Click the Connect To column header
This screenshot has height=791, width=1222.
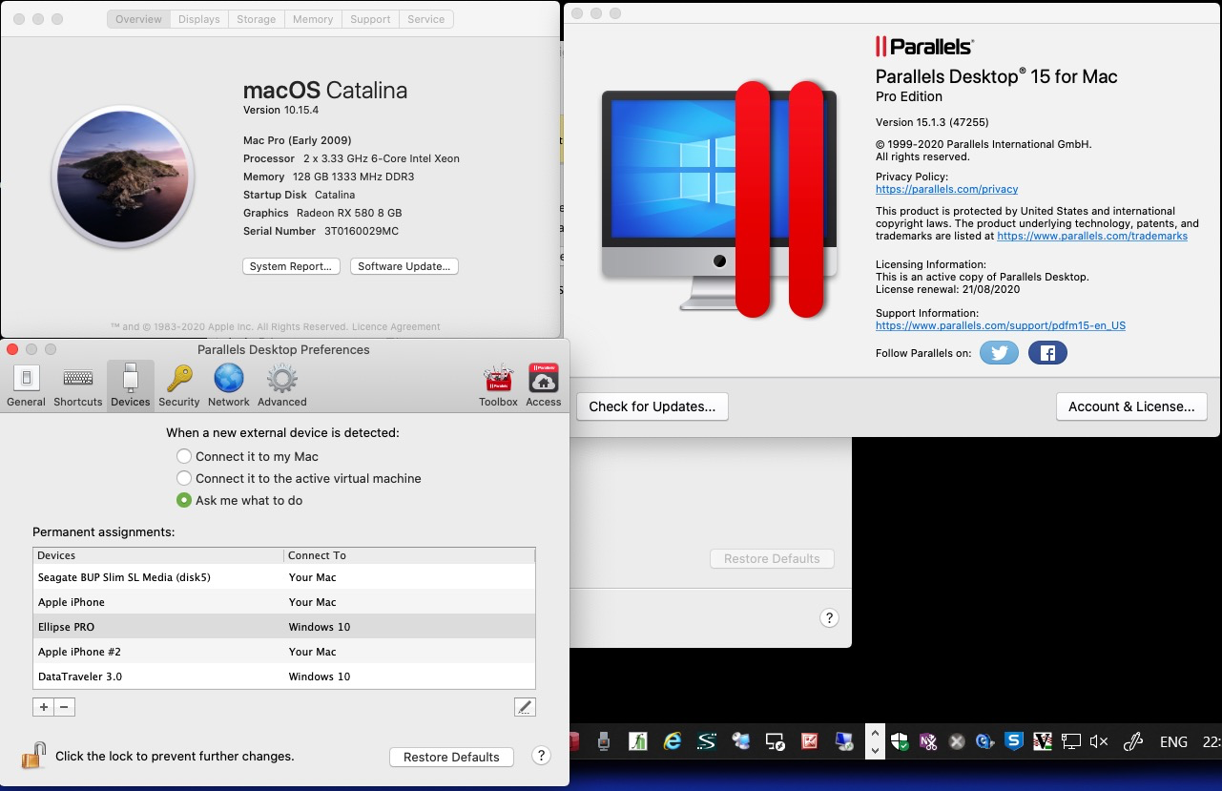click(x=409, y=555)
